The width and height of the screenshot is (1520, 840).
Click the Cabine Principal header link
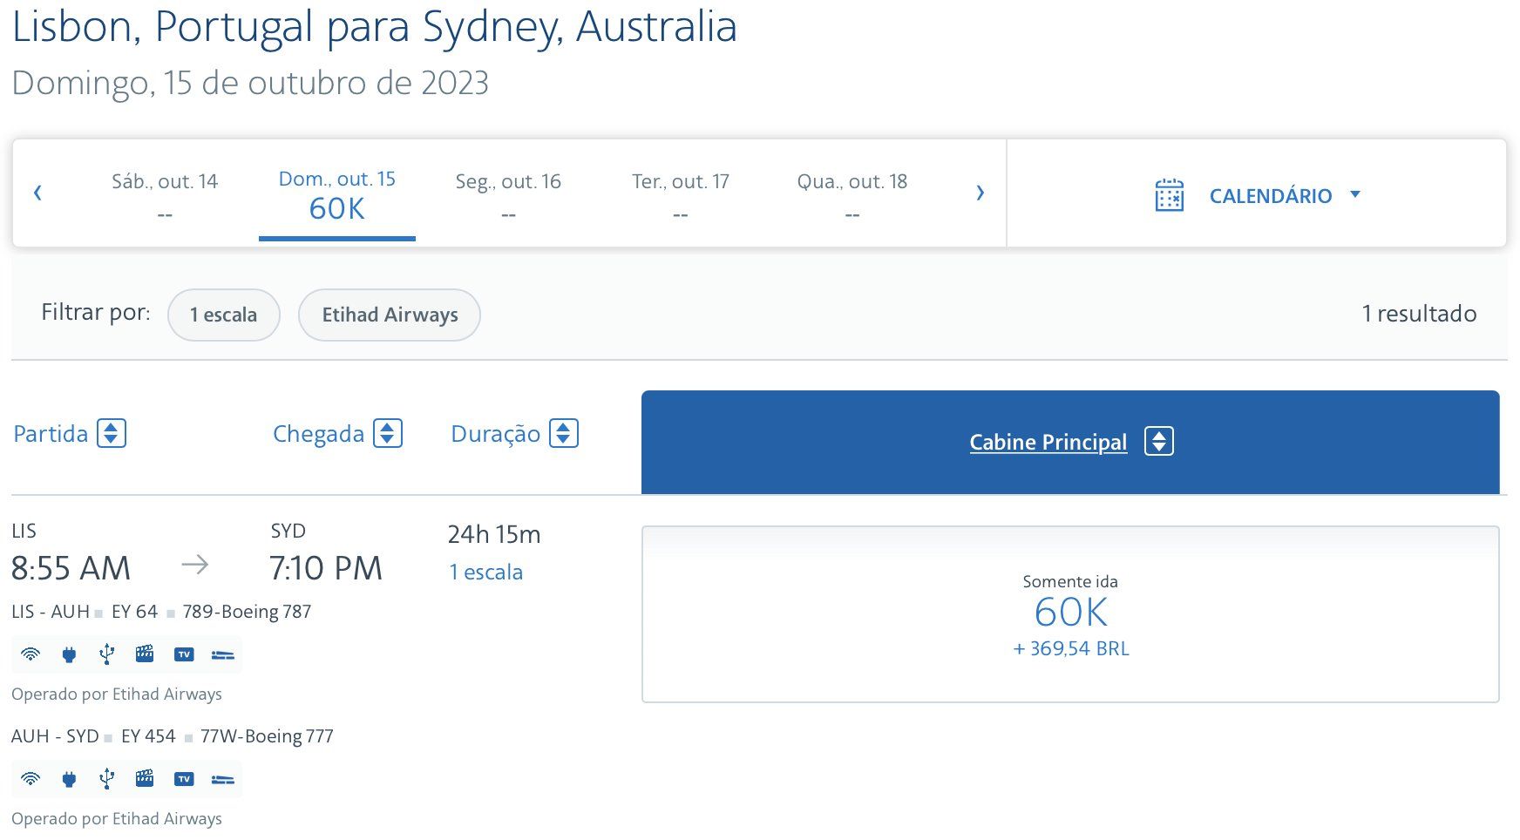click(1048, 442)
